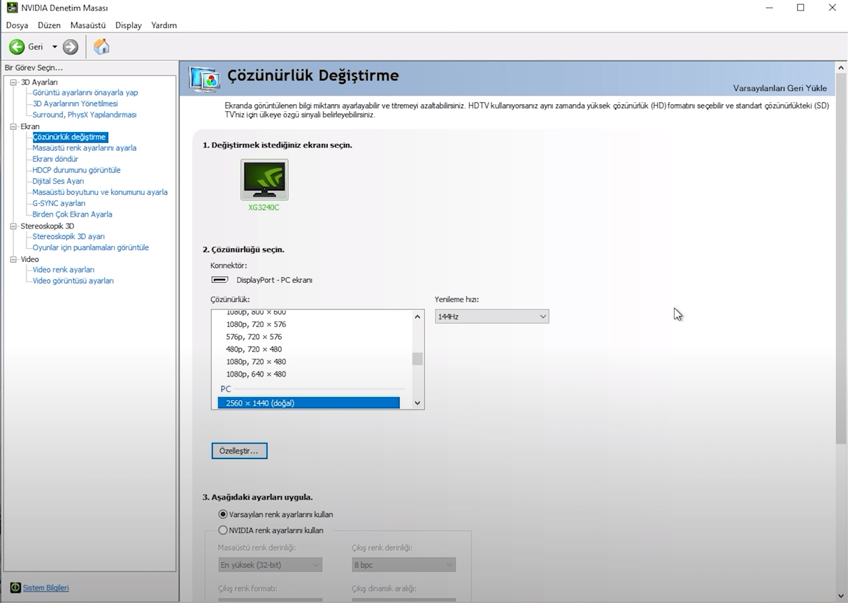Open the home icon in toolbar
The image size is (848, 603).
(101, 47)
